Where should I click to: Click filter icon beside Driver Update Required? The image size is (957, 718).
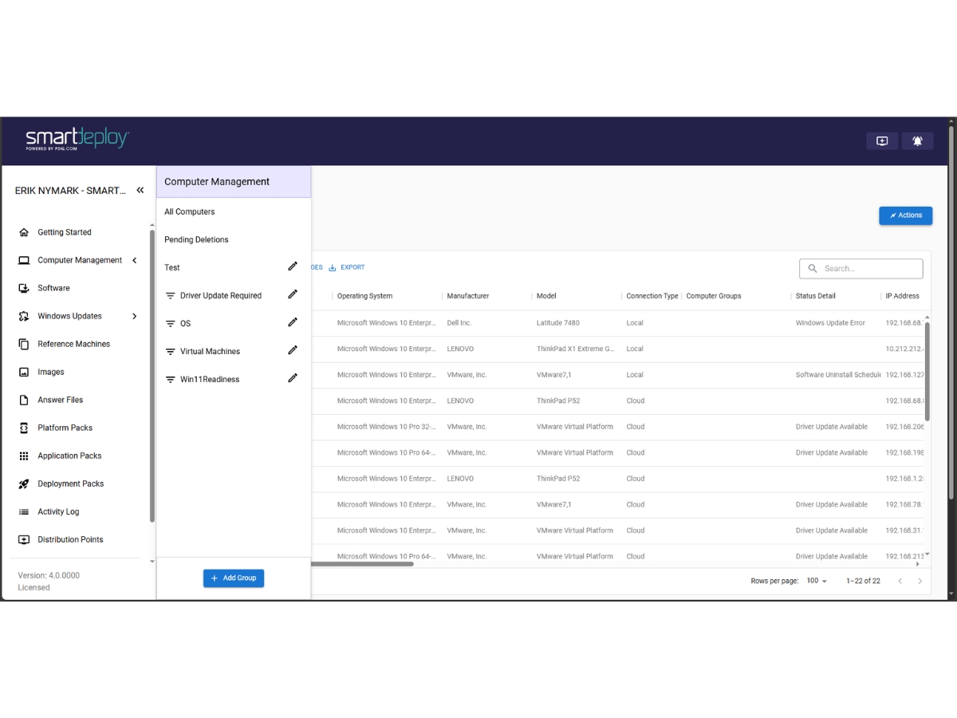[x=170, y=295]
